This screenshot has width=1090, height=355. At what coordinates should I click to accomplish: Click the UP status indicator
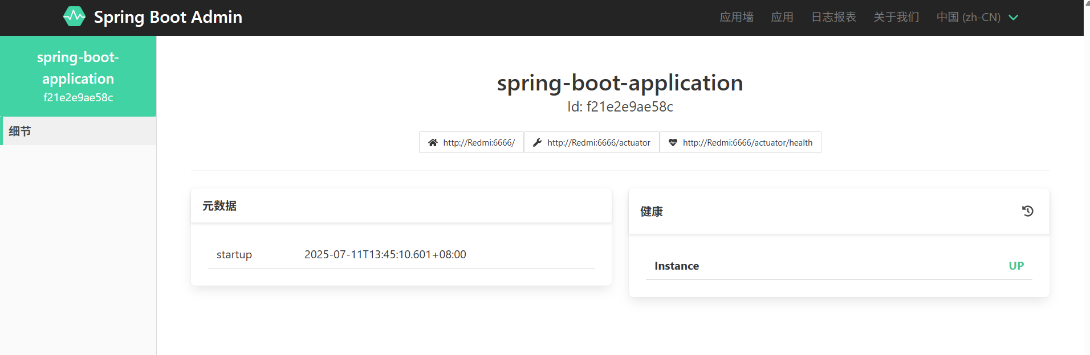click(x=1016, y=266)
